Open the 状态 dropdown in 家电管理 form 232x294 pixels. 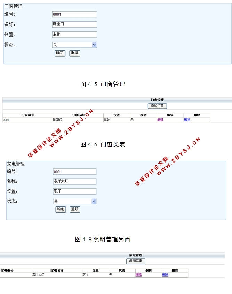point(74,201)
